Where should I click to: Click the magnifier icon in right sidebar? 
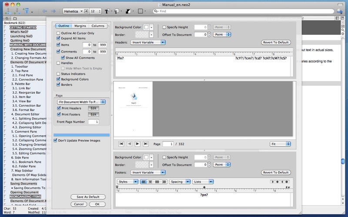pyautogui.click(x=343, y=30)
